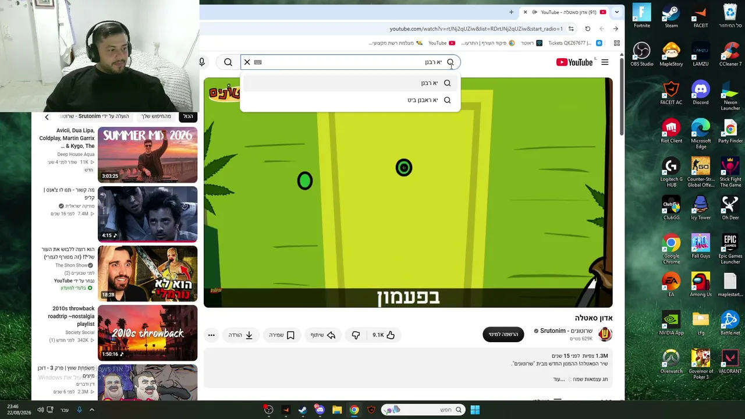Click the YouTube page vertical scrollbar
The height and width of the screenshot is (419, 745).
point(622,96)
